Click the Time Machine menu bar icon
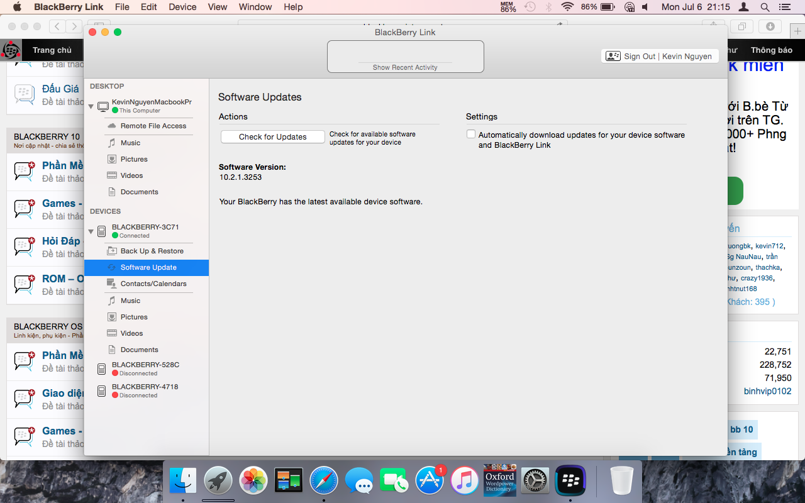805x503 pixels. pyautogui.click(x=530, y=7)
